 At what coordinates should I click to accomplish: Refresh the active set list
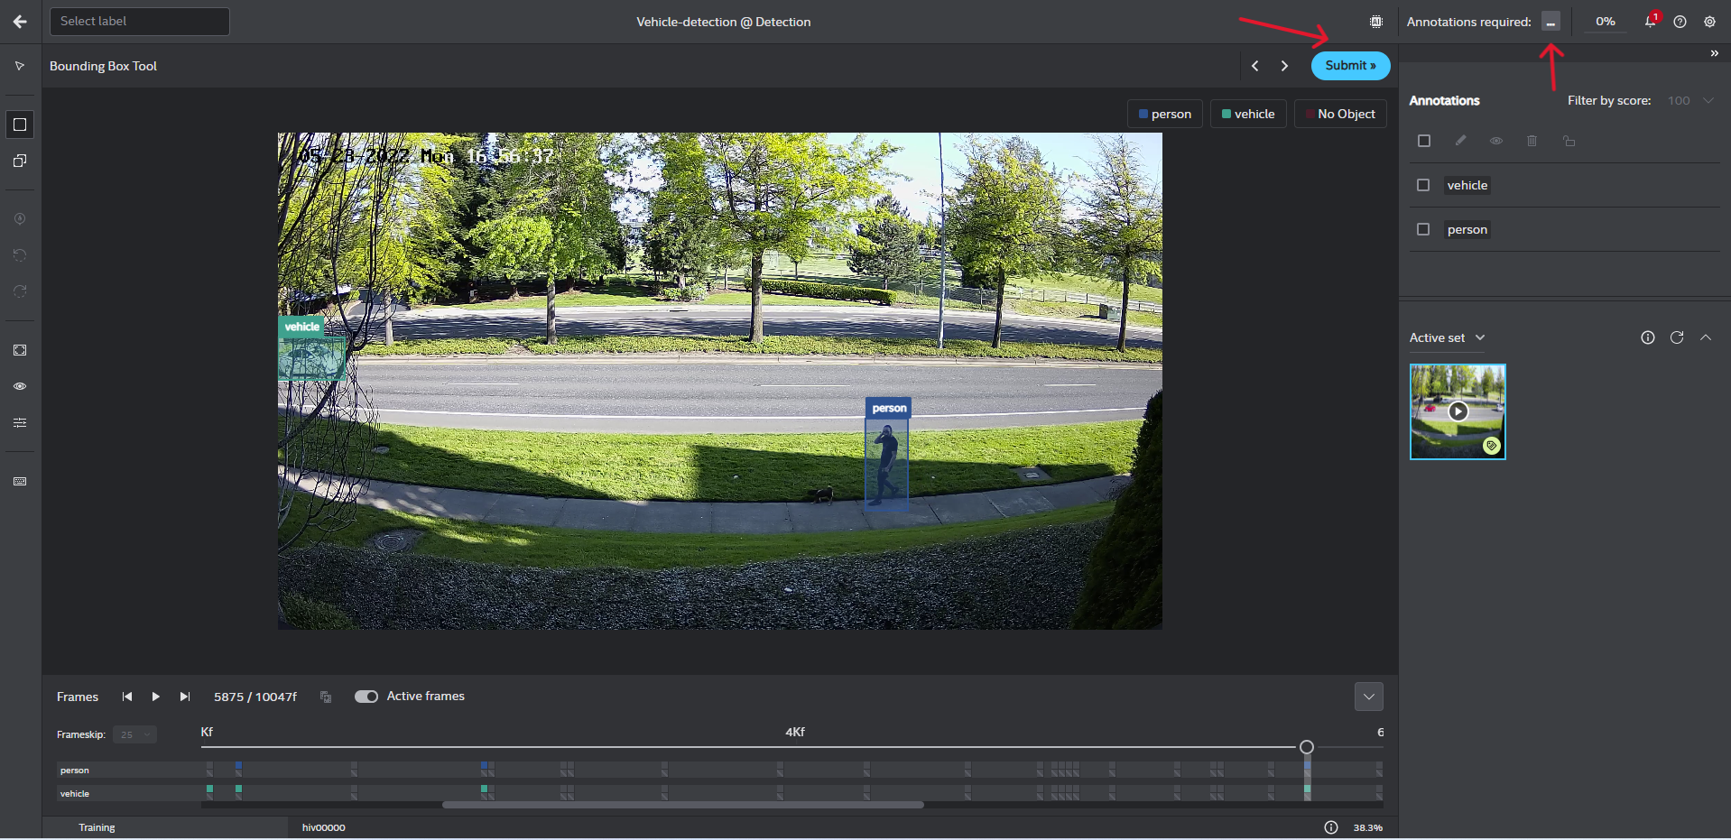coord(1677,337)
